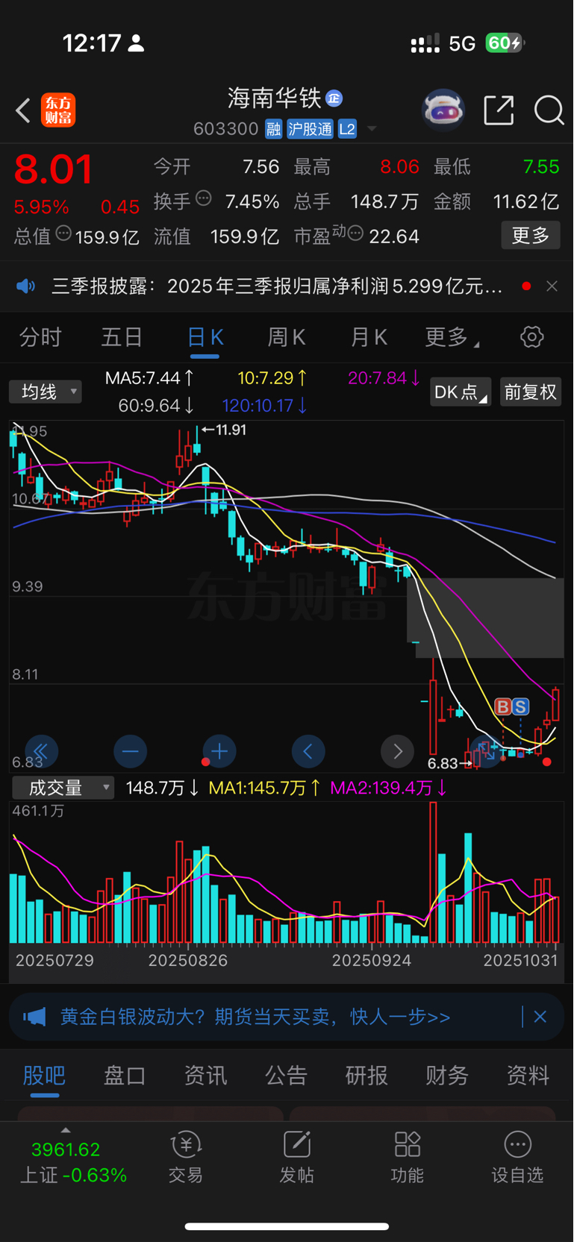This screenshot has width=574, height=1242.
Task: Open the 三季报披露 news headline
Action: (276, 286)
